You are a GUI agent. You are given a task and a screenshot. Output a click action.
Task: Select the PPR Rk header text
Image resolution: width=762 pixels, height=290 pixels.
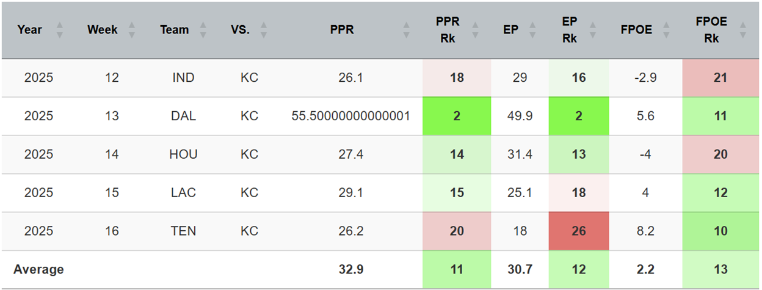[x=448, y=30]
